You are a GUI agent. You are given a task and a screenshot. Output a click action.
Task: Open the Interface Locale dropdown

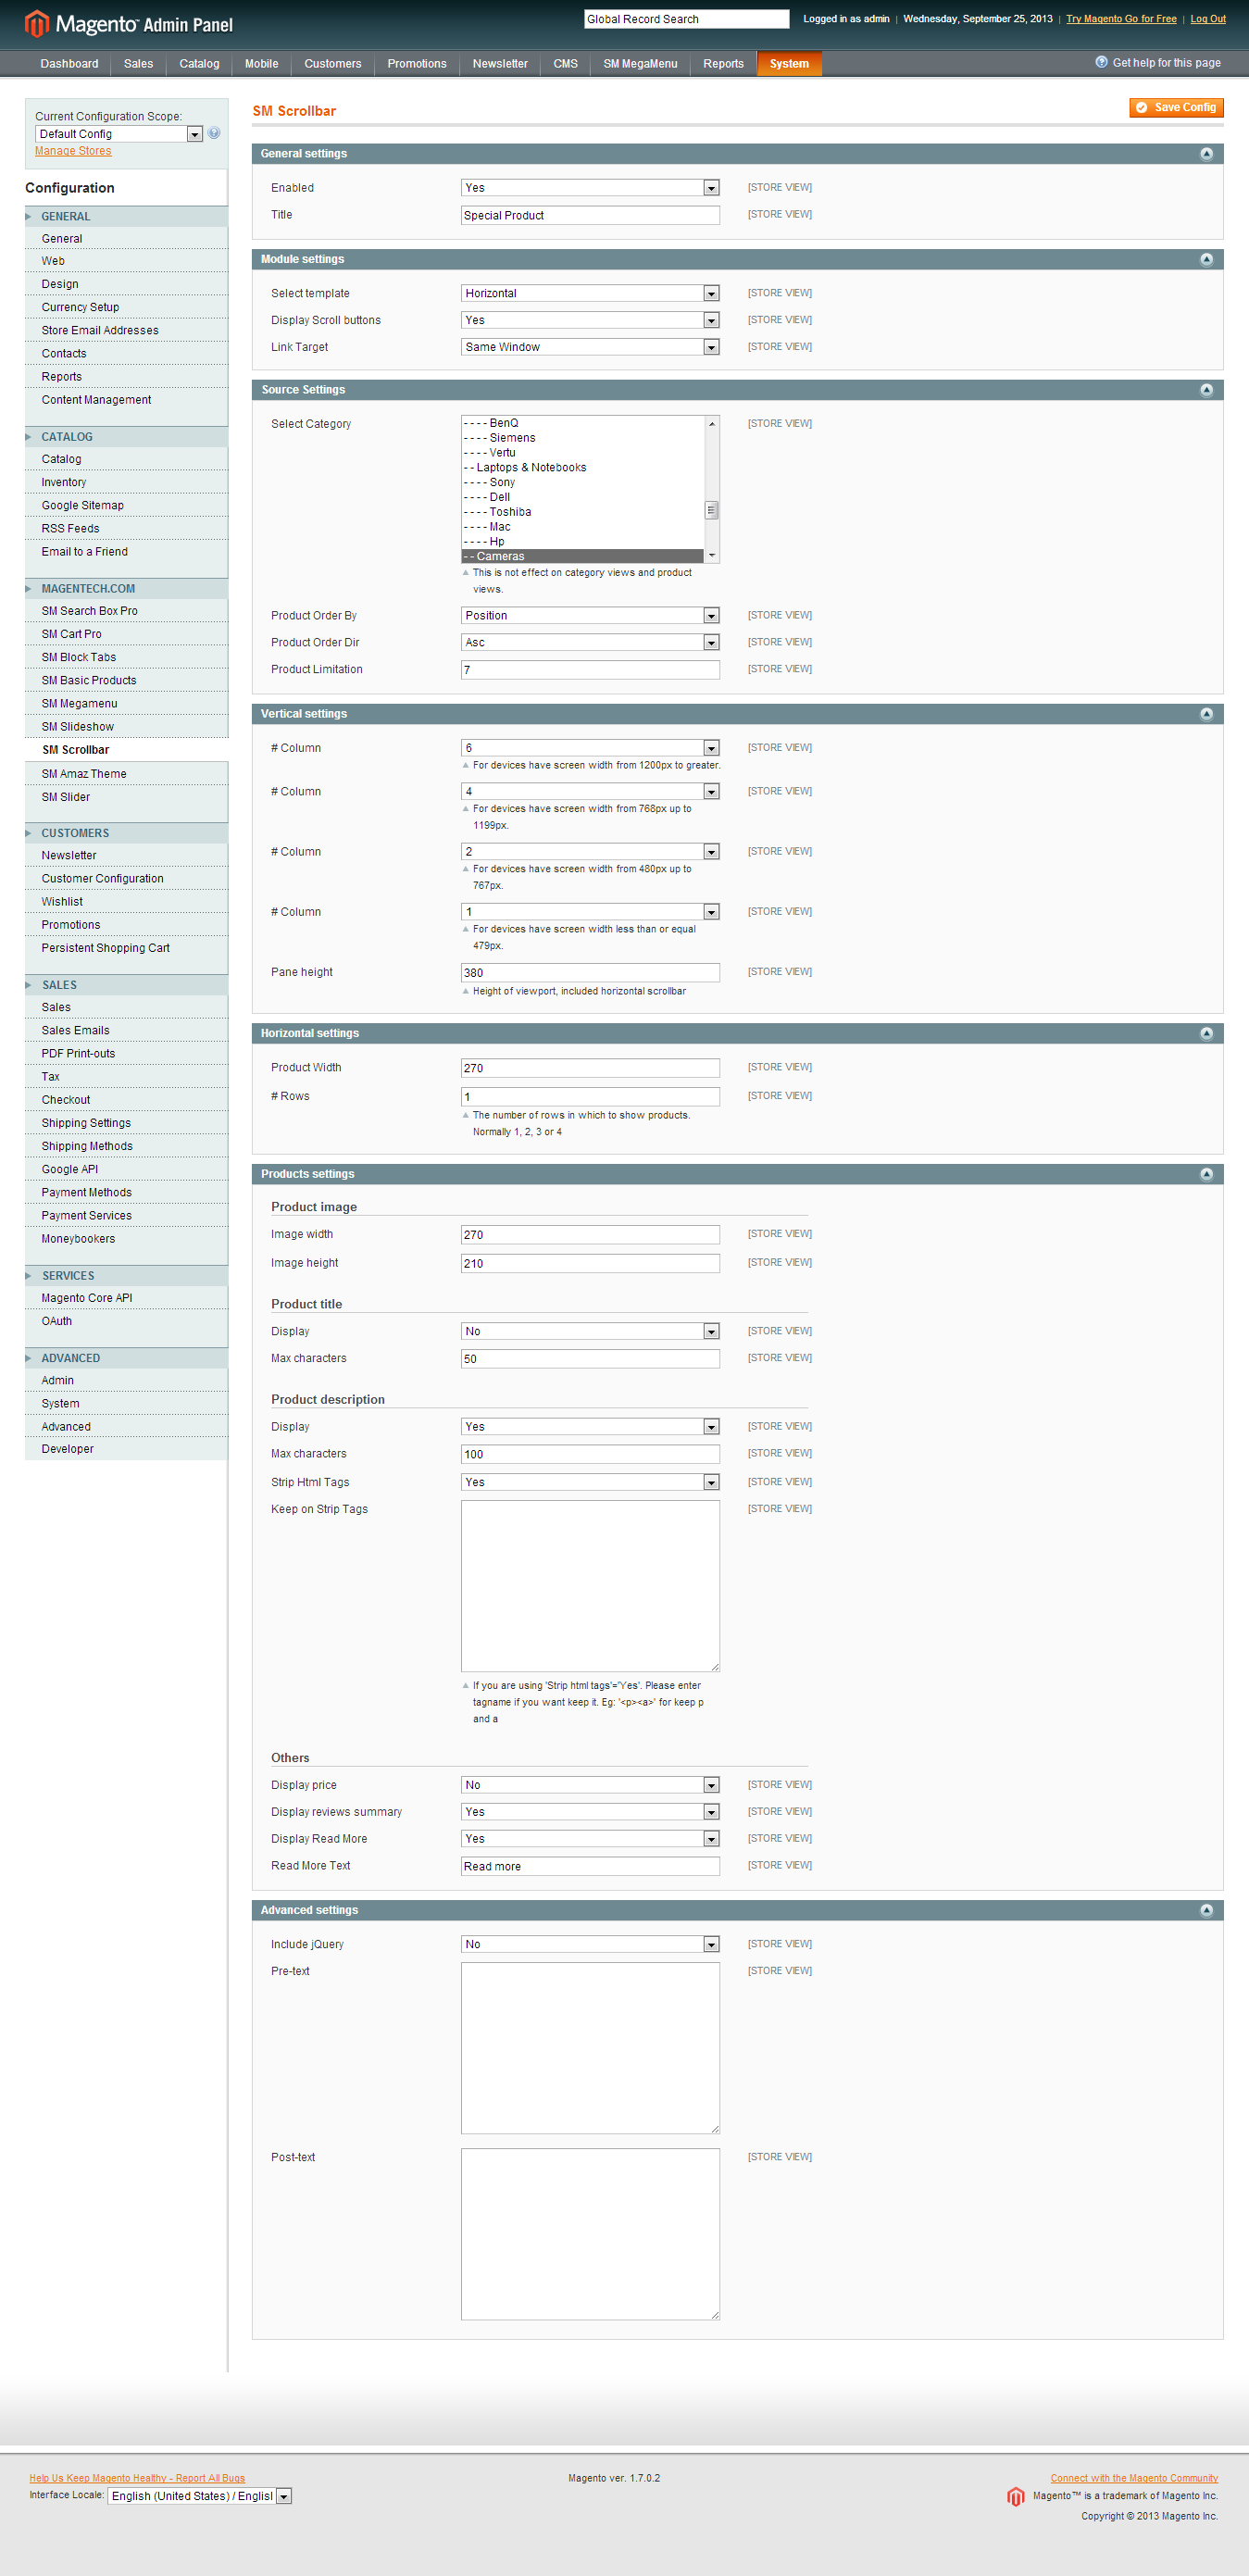[199, 2496]
